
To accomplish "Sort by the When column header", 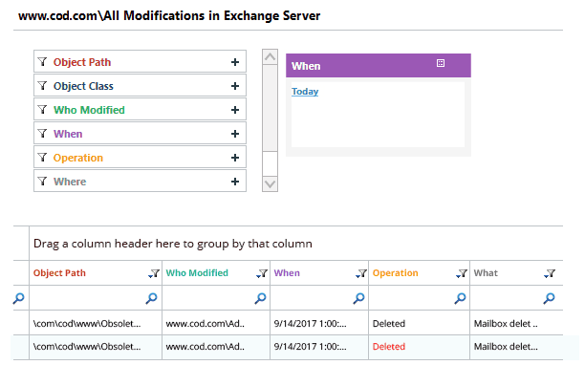I will coord(287,273).
